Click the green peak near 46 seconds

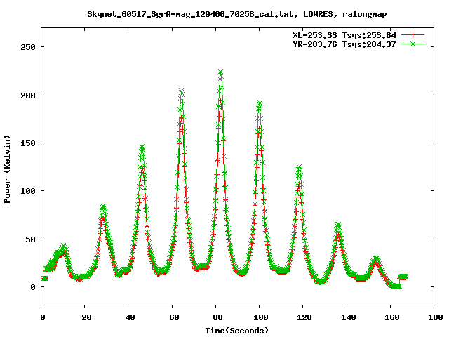point(142,147)
